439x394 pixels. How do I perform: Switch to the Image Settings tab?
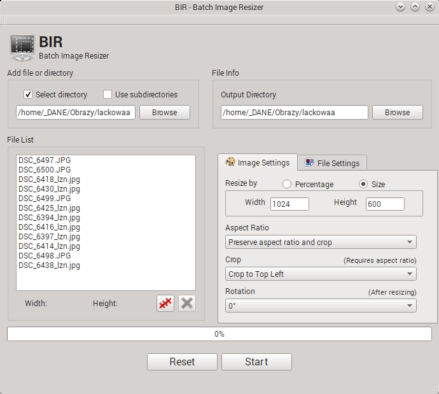258,162
